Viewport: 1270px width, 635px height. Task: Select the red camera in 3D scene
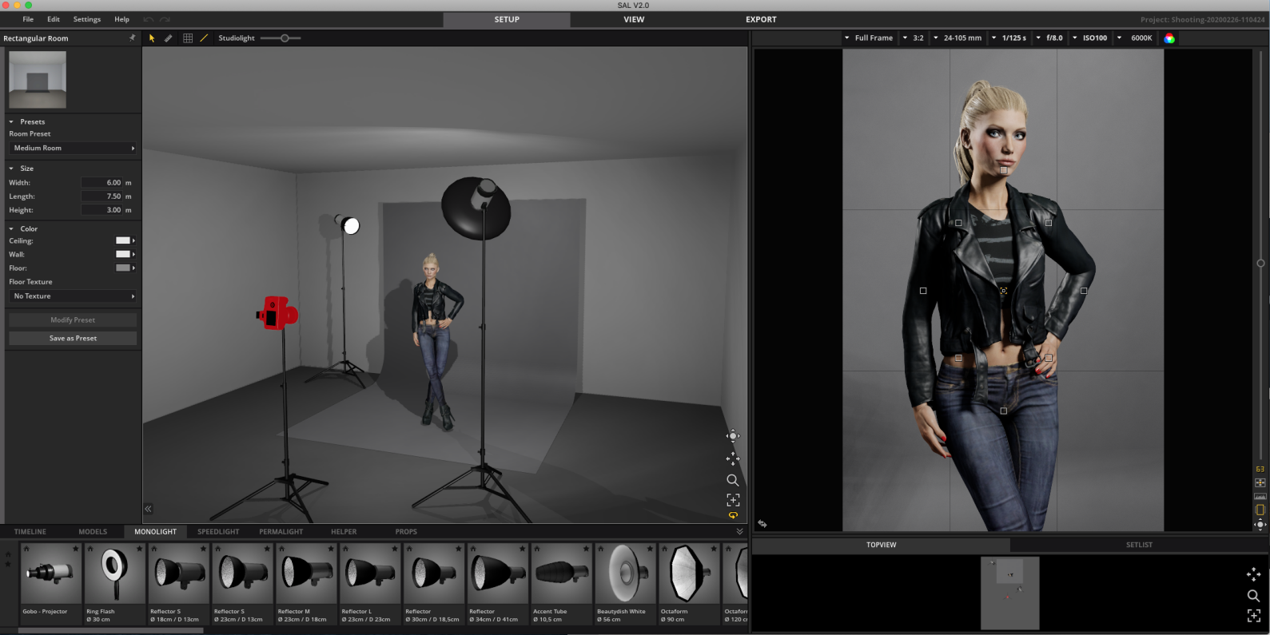tap(277, 313)
